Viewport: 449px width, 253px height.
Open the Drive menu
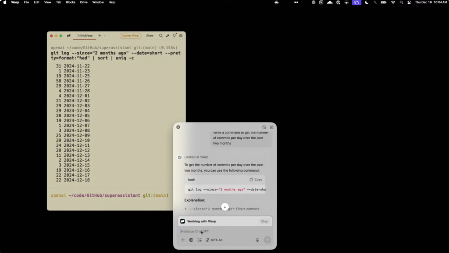coord(84,2)
